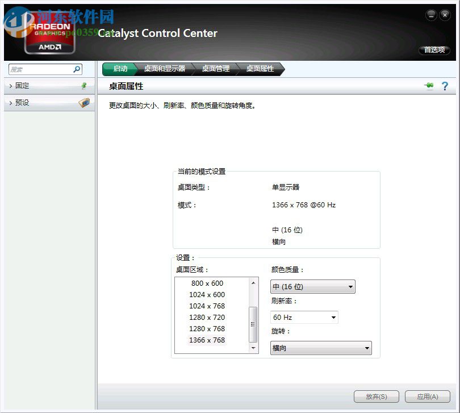Click the green pushpin icon on 桌面属性 header
Viewport: 460px width, 413px height.
click(429, 86)
